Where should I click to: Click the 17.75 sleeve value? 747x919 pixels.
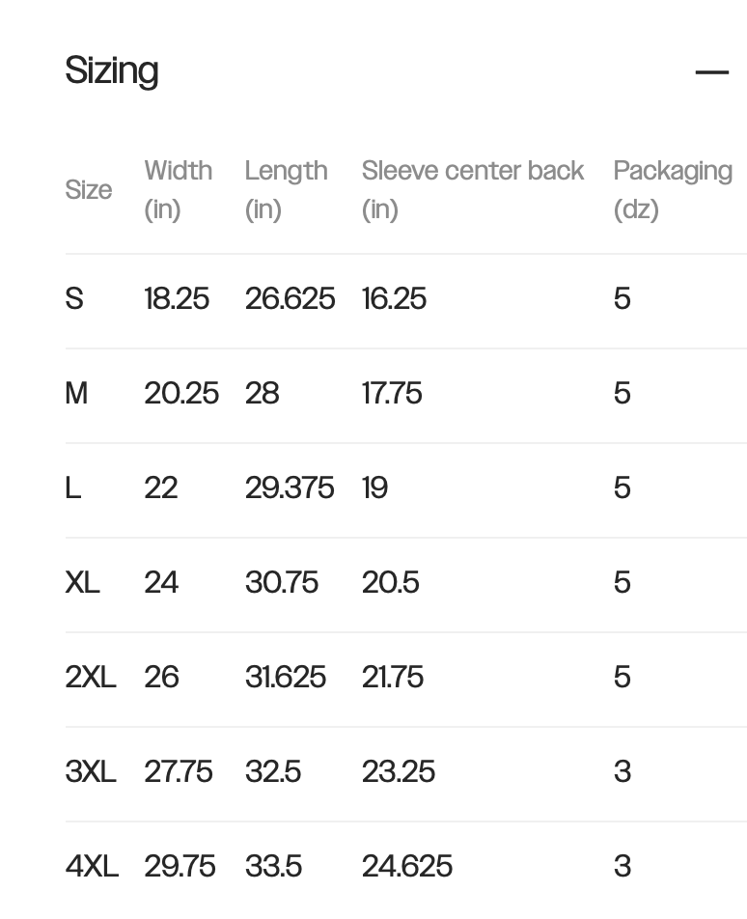(392, 394)
